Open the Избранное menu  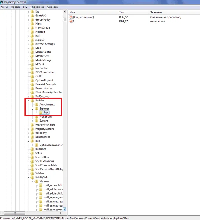coord(37,7)
